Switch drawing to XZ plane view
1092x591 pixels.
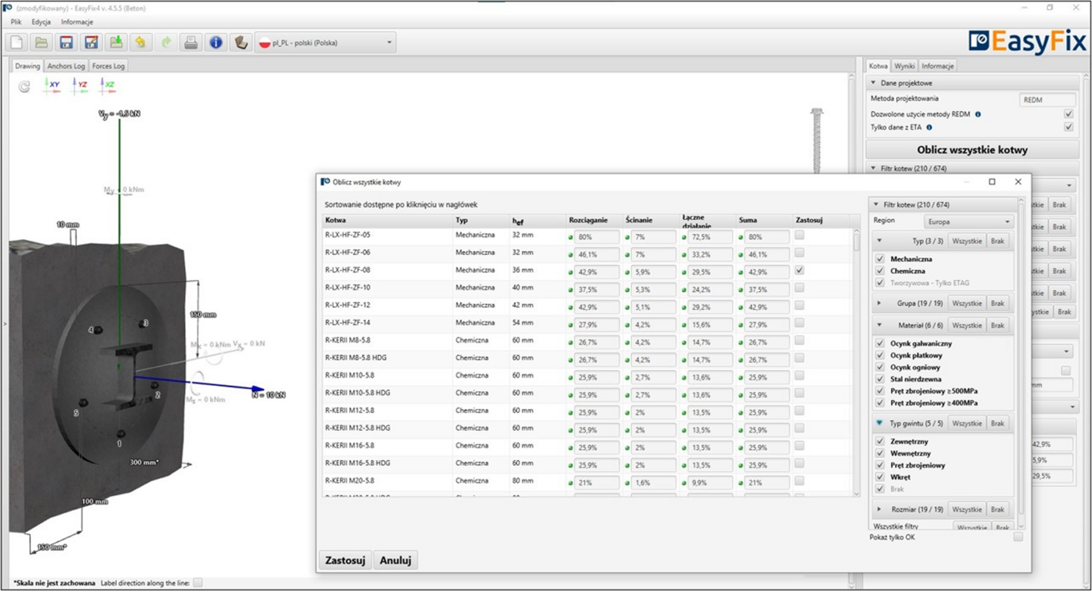point(108,85)
